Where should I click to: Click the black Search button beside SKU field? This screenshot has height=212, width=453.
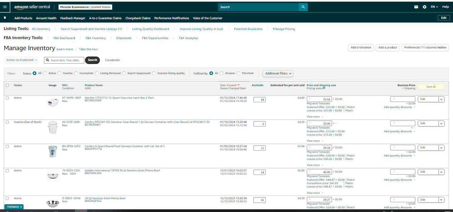[92, 60]
